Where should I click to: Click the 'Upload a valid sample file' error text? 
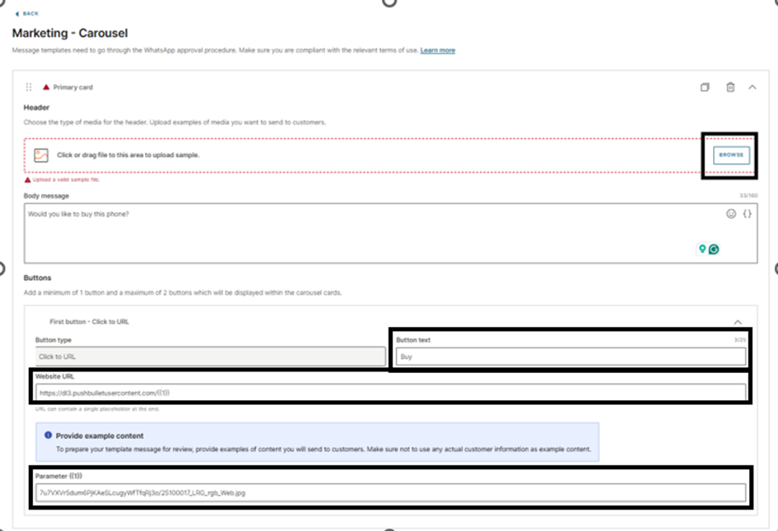66,179
